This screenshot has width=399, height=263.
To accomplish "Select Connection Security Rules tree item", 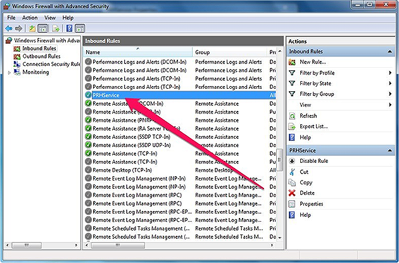I will (x=51, y=64).
